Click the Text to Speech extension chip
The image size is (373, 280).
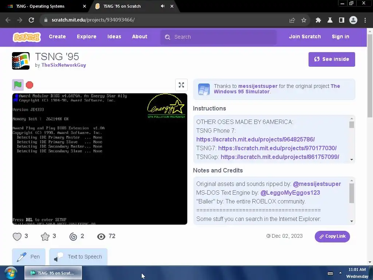point(78,257)
